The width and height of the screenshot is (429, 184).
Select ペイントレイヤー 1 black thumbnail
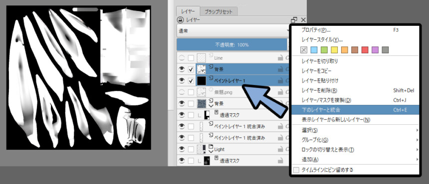[202, 81]
